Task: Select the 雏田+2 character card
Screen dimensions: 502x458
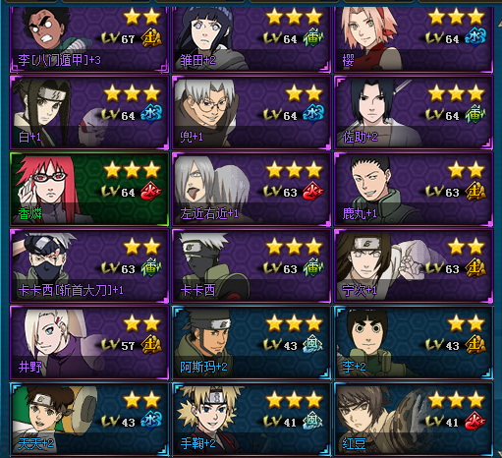Action: pos(251,39)
